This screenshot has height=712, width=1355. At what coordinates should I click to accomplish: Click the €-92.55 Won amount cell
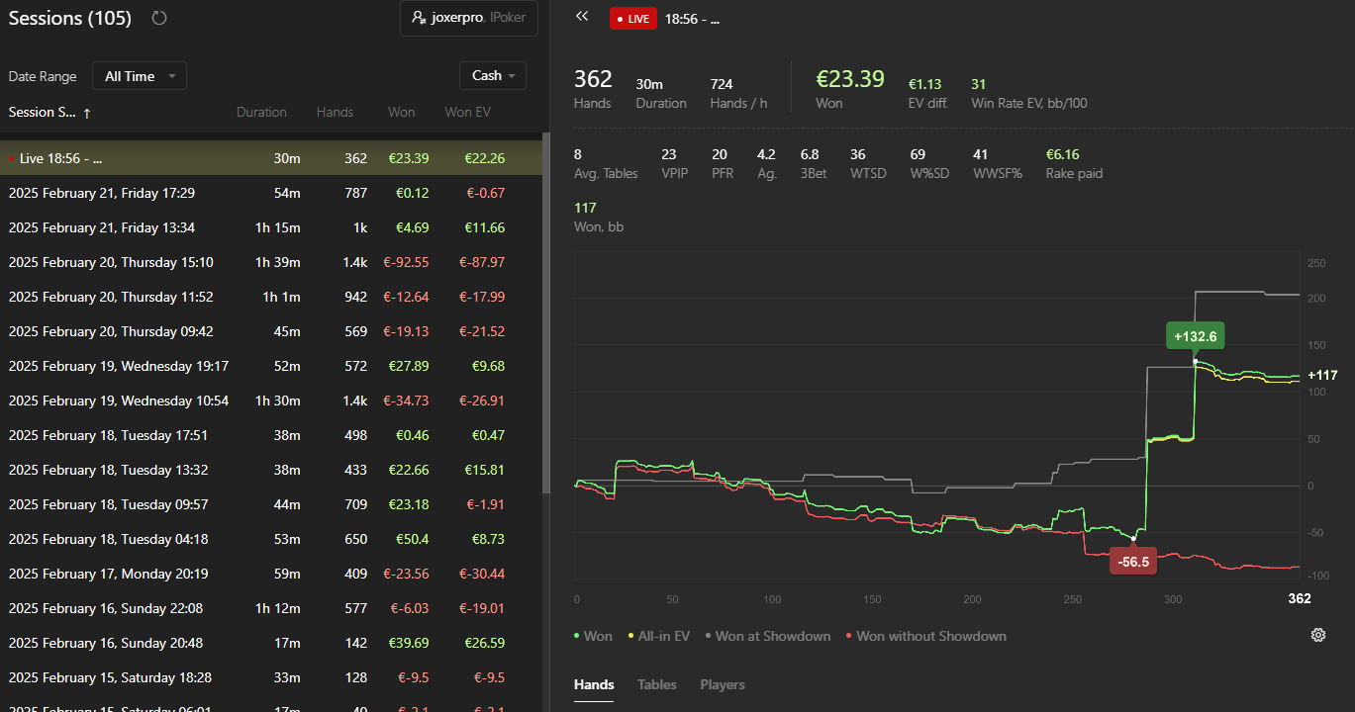click(x=406, y=262)
